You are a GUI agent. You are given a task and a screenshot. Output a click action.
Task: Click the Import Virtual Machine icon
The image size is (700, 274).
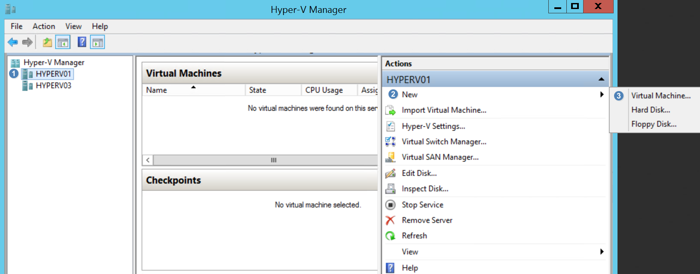[x=390, y=110]
